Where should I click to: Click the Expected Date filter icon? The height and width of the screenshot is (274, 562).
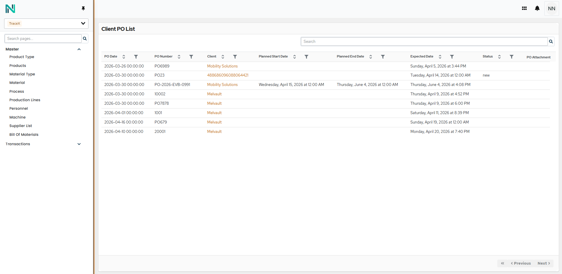click(x=452, y=57)
